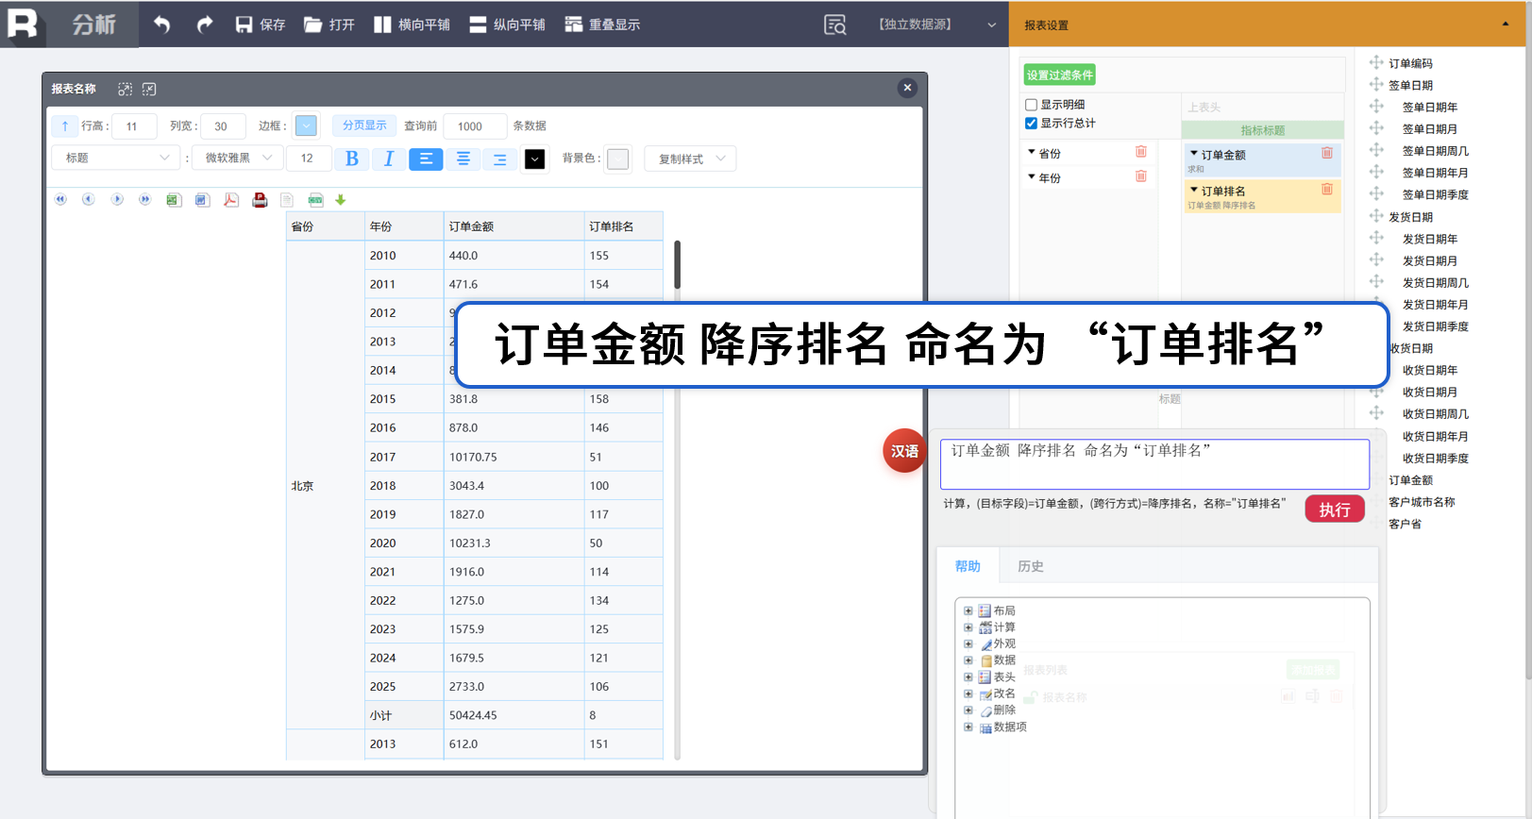
Task: Click the 行高 input field
Action: tap(133, 126)
